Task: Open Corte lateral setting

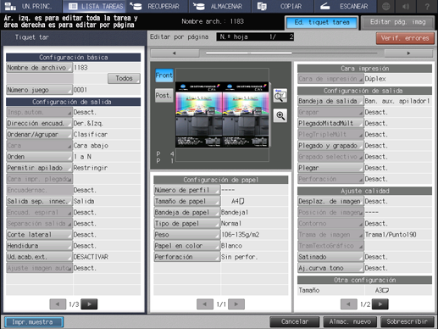Action: point(40,235)
